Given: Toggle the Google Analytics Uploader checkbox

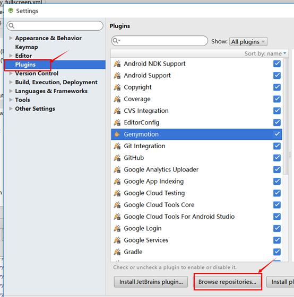Looking at the screenshot, I should (277, 169).
